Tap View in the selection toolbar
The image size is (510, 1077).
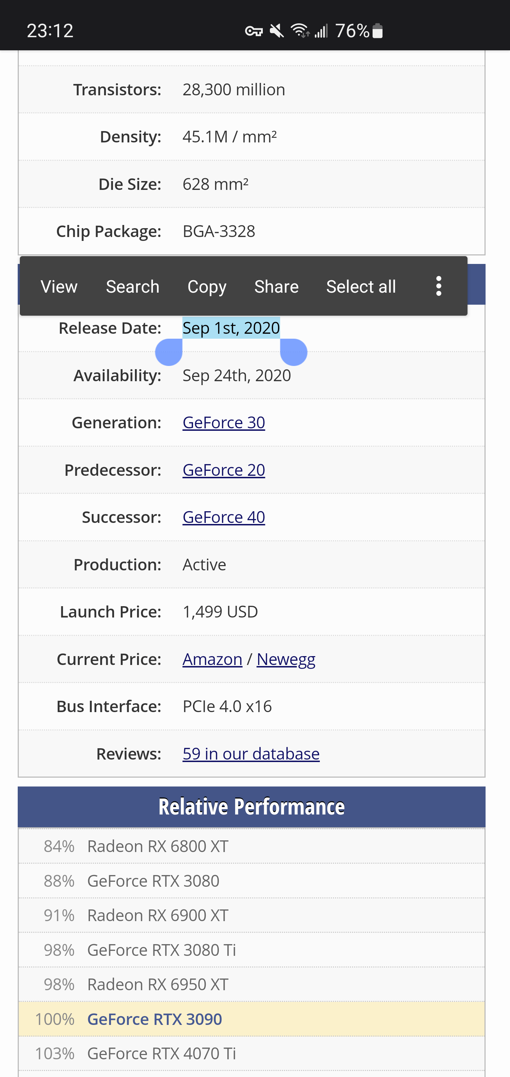click(59, 287)
